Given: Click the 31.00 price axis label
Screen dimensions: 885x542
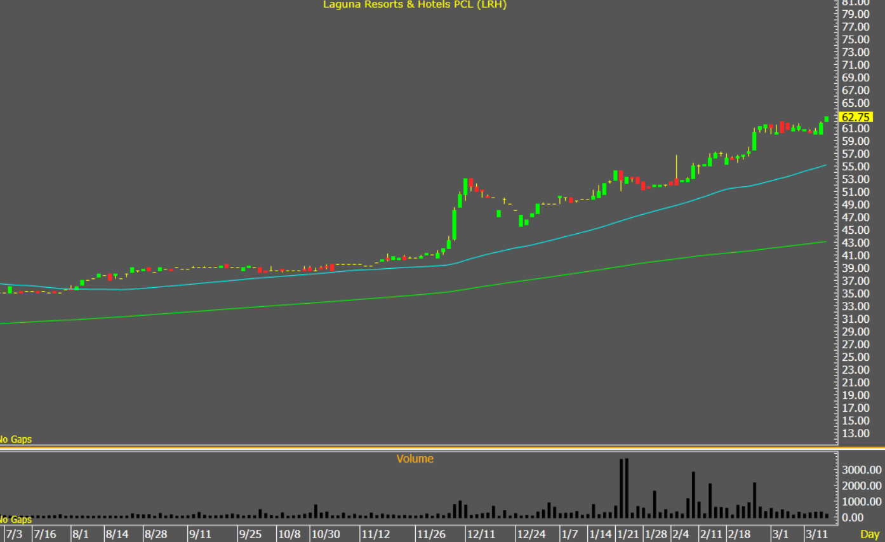Looking at the screenshot, I should [x=855, y=319].
